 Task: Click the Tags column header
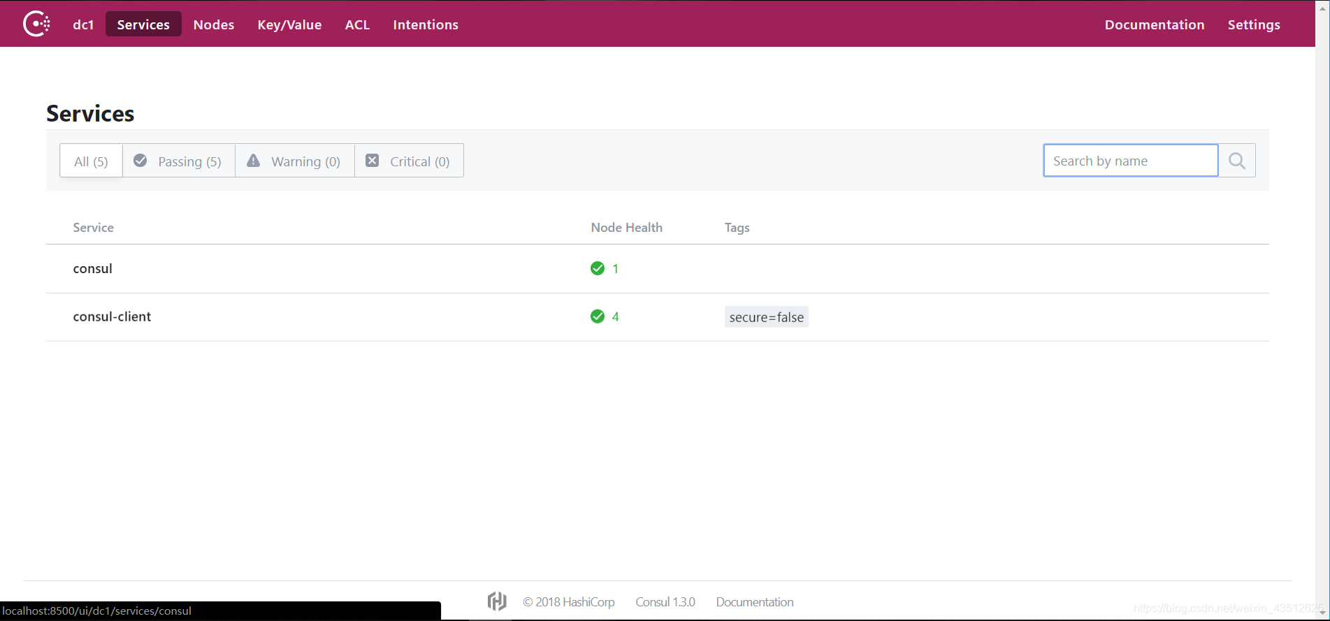click(x=737, y=228)
